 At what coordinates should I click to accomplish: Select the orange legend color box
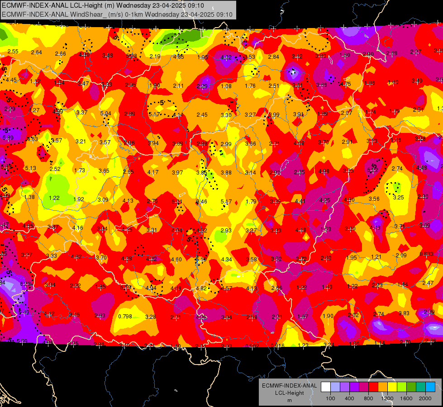[x=382, y=387]
